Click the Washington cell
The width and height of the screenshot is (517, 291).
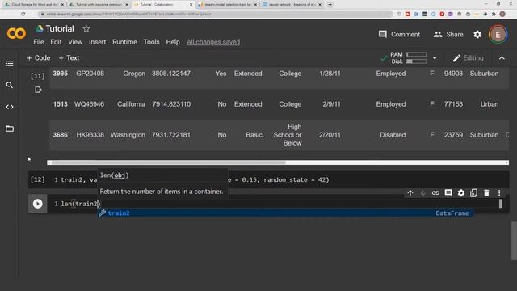[x=128, y=135]
